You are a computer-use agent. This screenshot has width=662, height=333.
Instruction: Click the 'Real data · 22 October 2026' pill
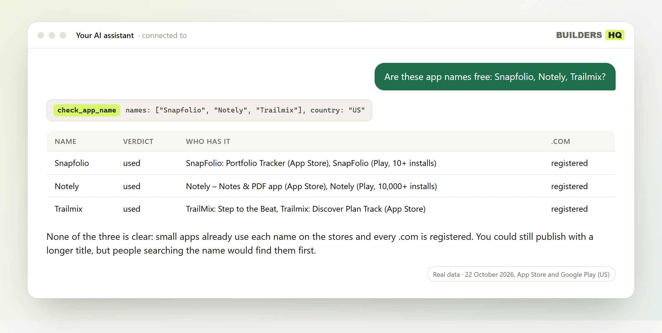pos(521,274)
